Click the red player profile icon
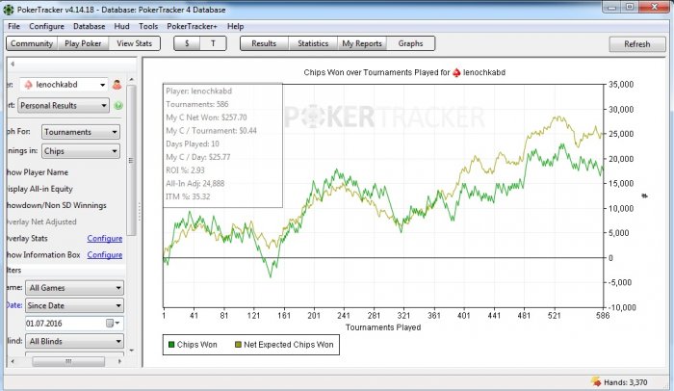674x391 pixels. pyautogui.click(x=117, y=85)
